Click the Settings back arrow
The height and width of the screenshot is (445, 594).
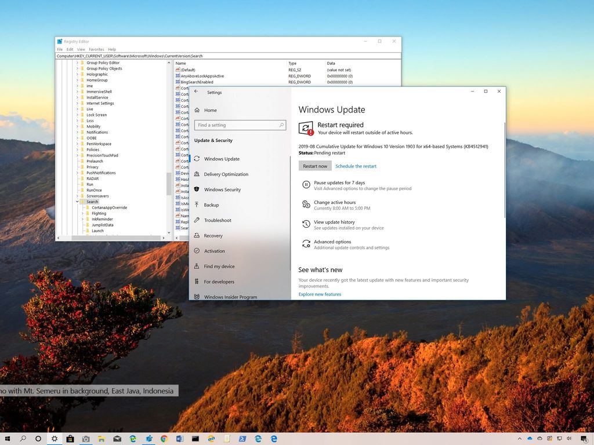point(196,92)
